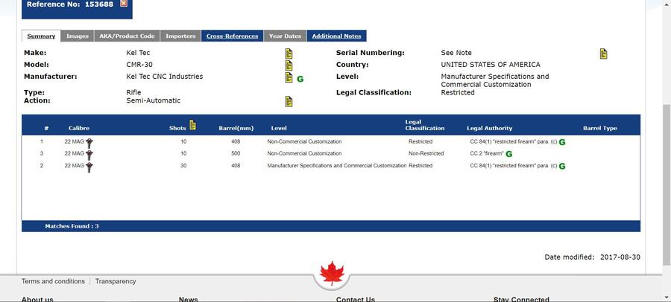Open the Cross-References tab
671x302 pixels.
tap(233, 36)
